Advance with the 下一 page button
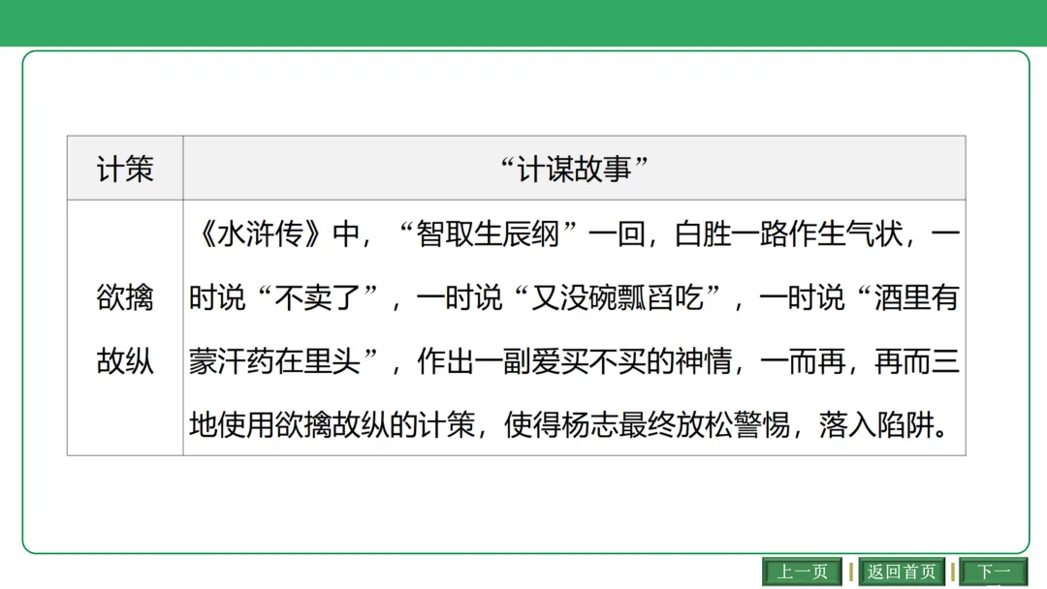 [x=993, y=572]
